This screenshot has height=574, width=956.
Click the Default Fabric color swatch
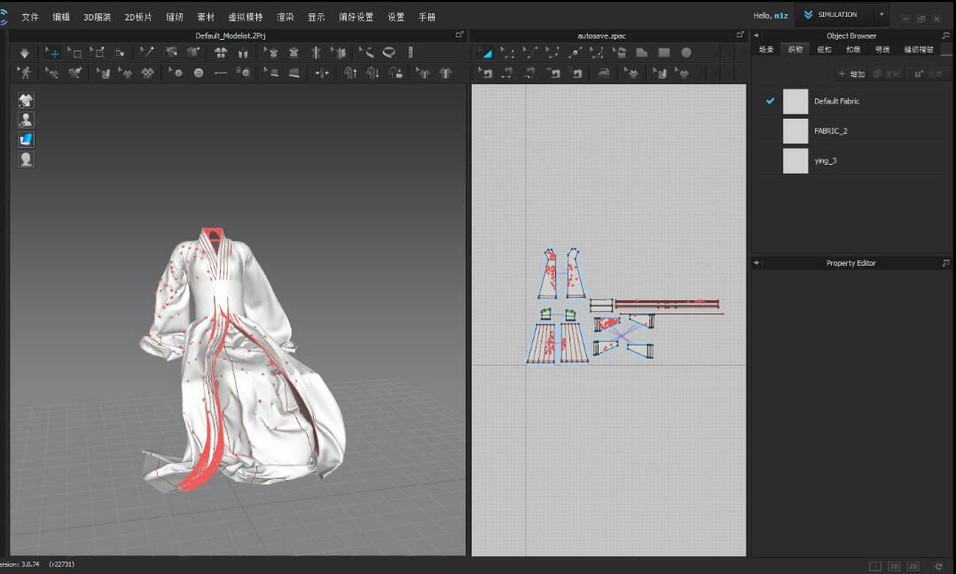click(795, 102)
